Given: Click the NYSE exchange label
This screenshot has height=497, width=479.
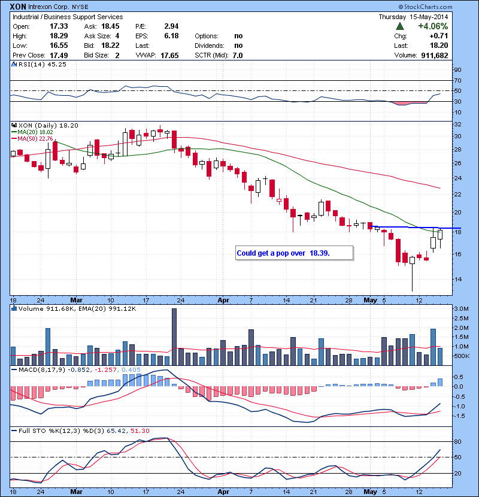Looking at the screenshot, I should click(x=80, y=7).
